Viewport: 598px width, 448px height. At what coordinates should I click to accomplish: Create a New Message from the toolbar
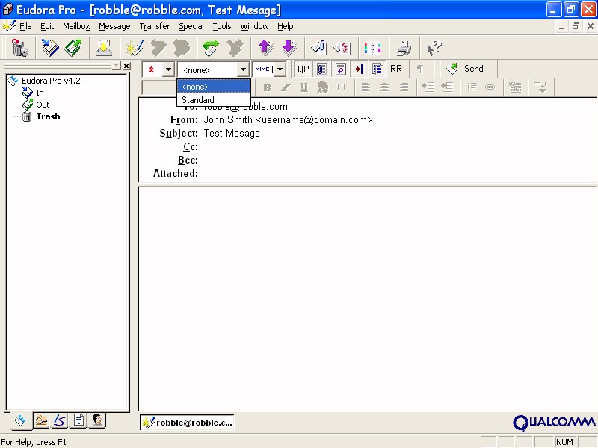point(135,48)
